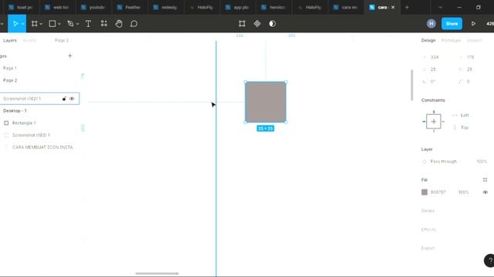Image resolution: width=494 pixels, height=277 pixels.
Task: Click the Stroke section header
Action: [x=428, y=211]
